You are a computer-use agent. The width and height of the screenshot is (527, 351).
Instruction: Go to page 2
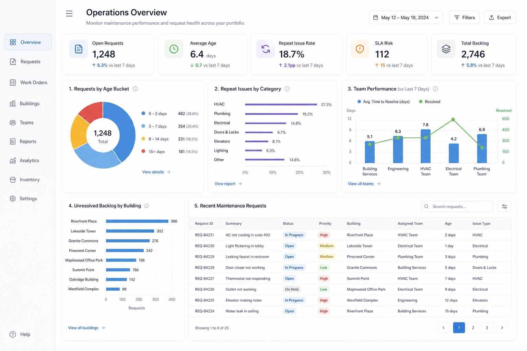[x=473, y=328]
